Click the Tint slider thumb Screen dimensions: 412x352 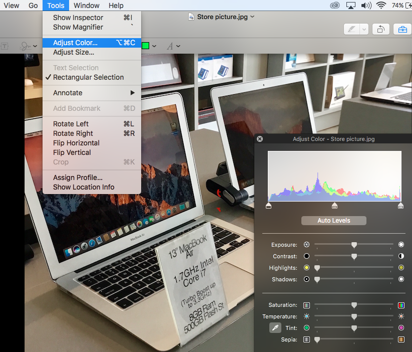tap(354, 328)
